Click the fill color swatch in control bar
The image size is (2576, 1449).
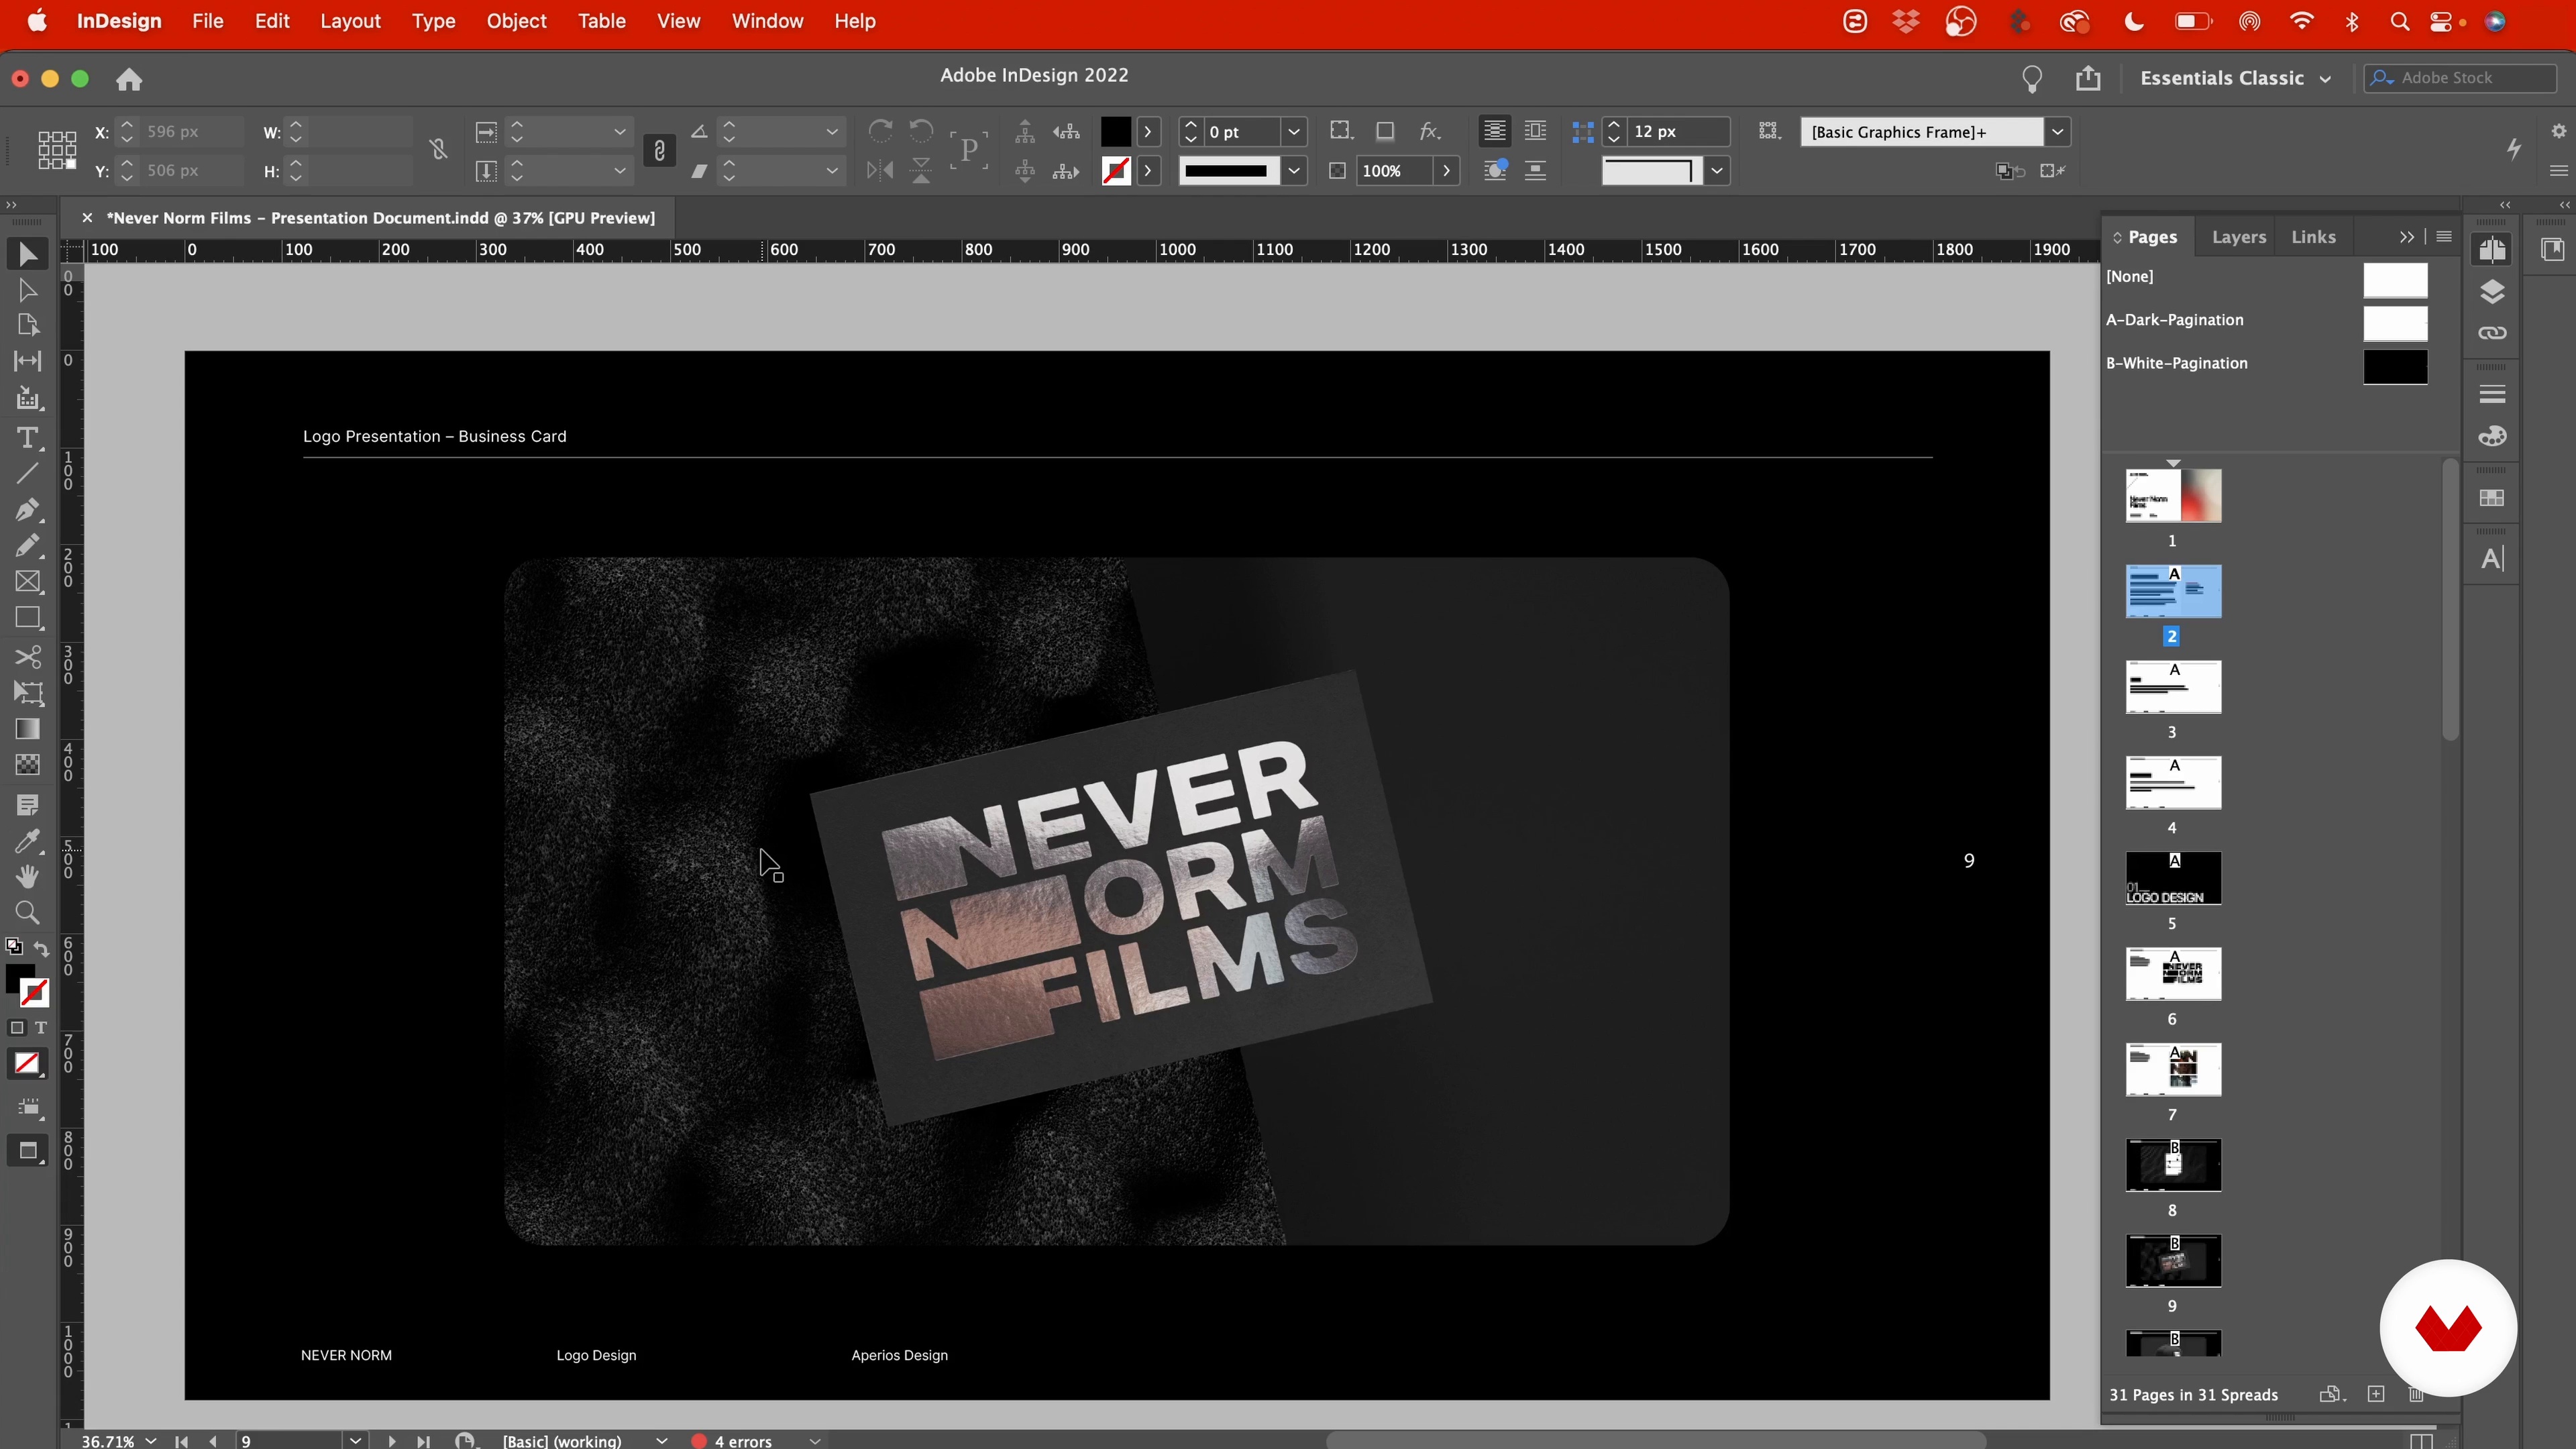(x=1116, y=131)
